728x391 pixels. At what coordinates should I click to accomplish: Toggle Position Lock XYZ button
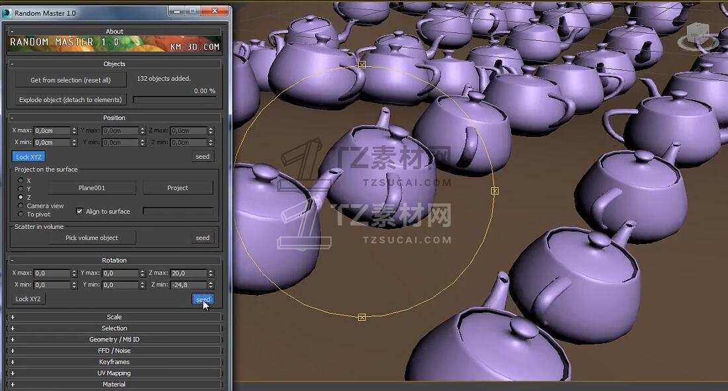[28, 157]
